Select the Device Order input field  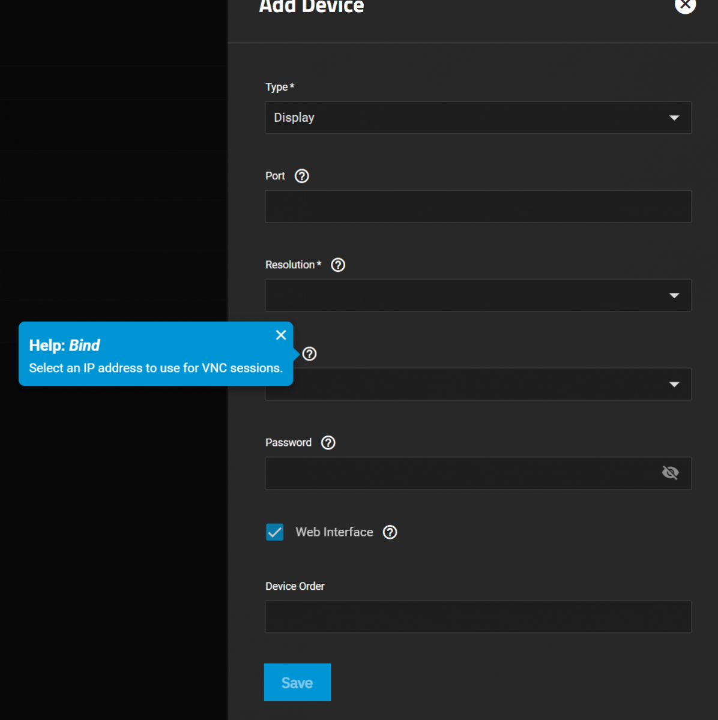click(478, 617)
